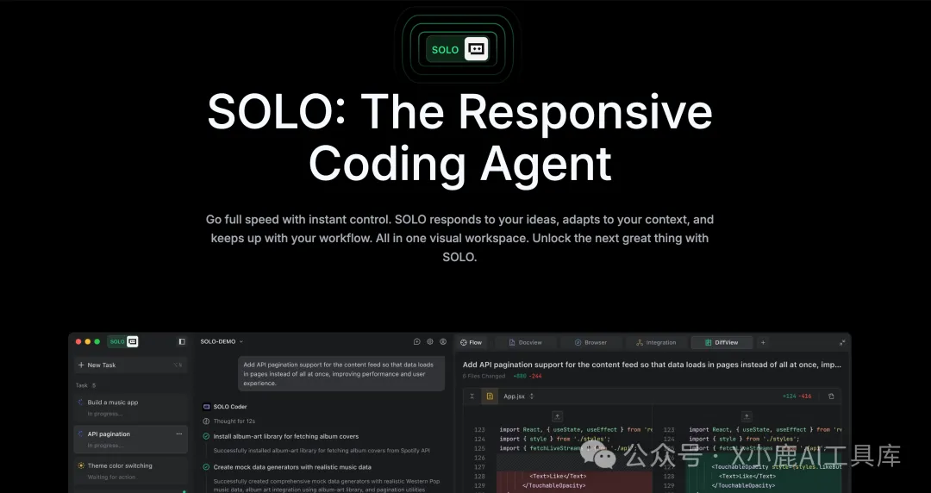Screen dimensions: 931x493
Task: Collapse the App.jsx diff section
Action: click(x=472, y=396)
